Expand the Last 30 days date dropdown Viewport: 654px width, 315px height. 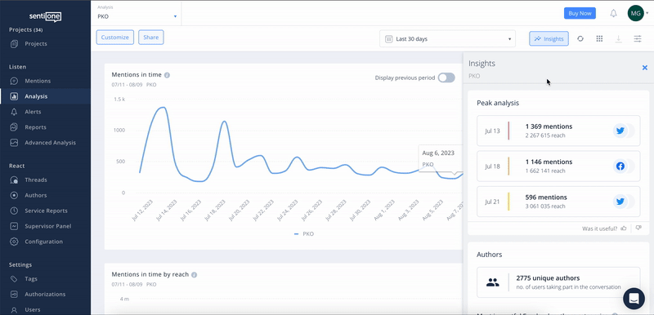447,38
